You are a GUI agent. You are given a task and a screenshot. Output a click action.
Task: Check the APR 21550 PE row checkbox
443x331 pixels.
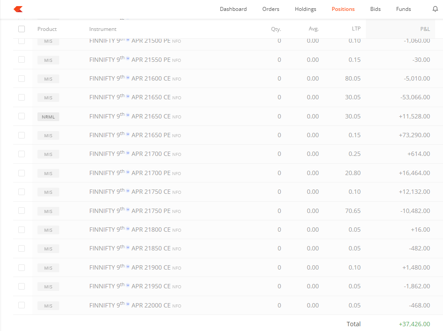point(21,60)
